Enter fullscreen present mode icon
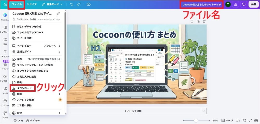The width and height of the screenshot is (260, 124). 250,121
